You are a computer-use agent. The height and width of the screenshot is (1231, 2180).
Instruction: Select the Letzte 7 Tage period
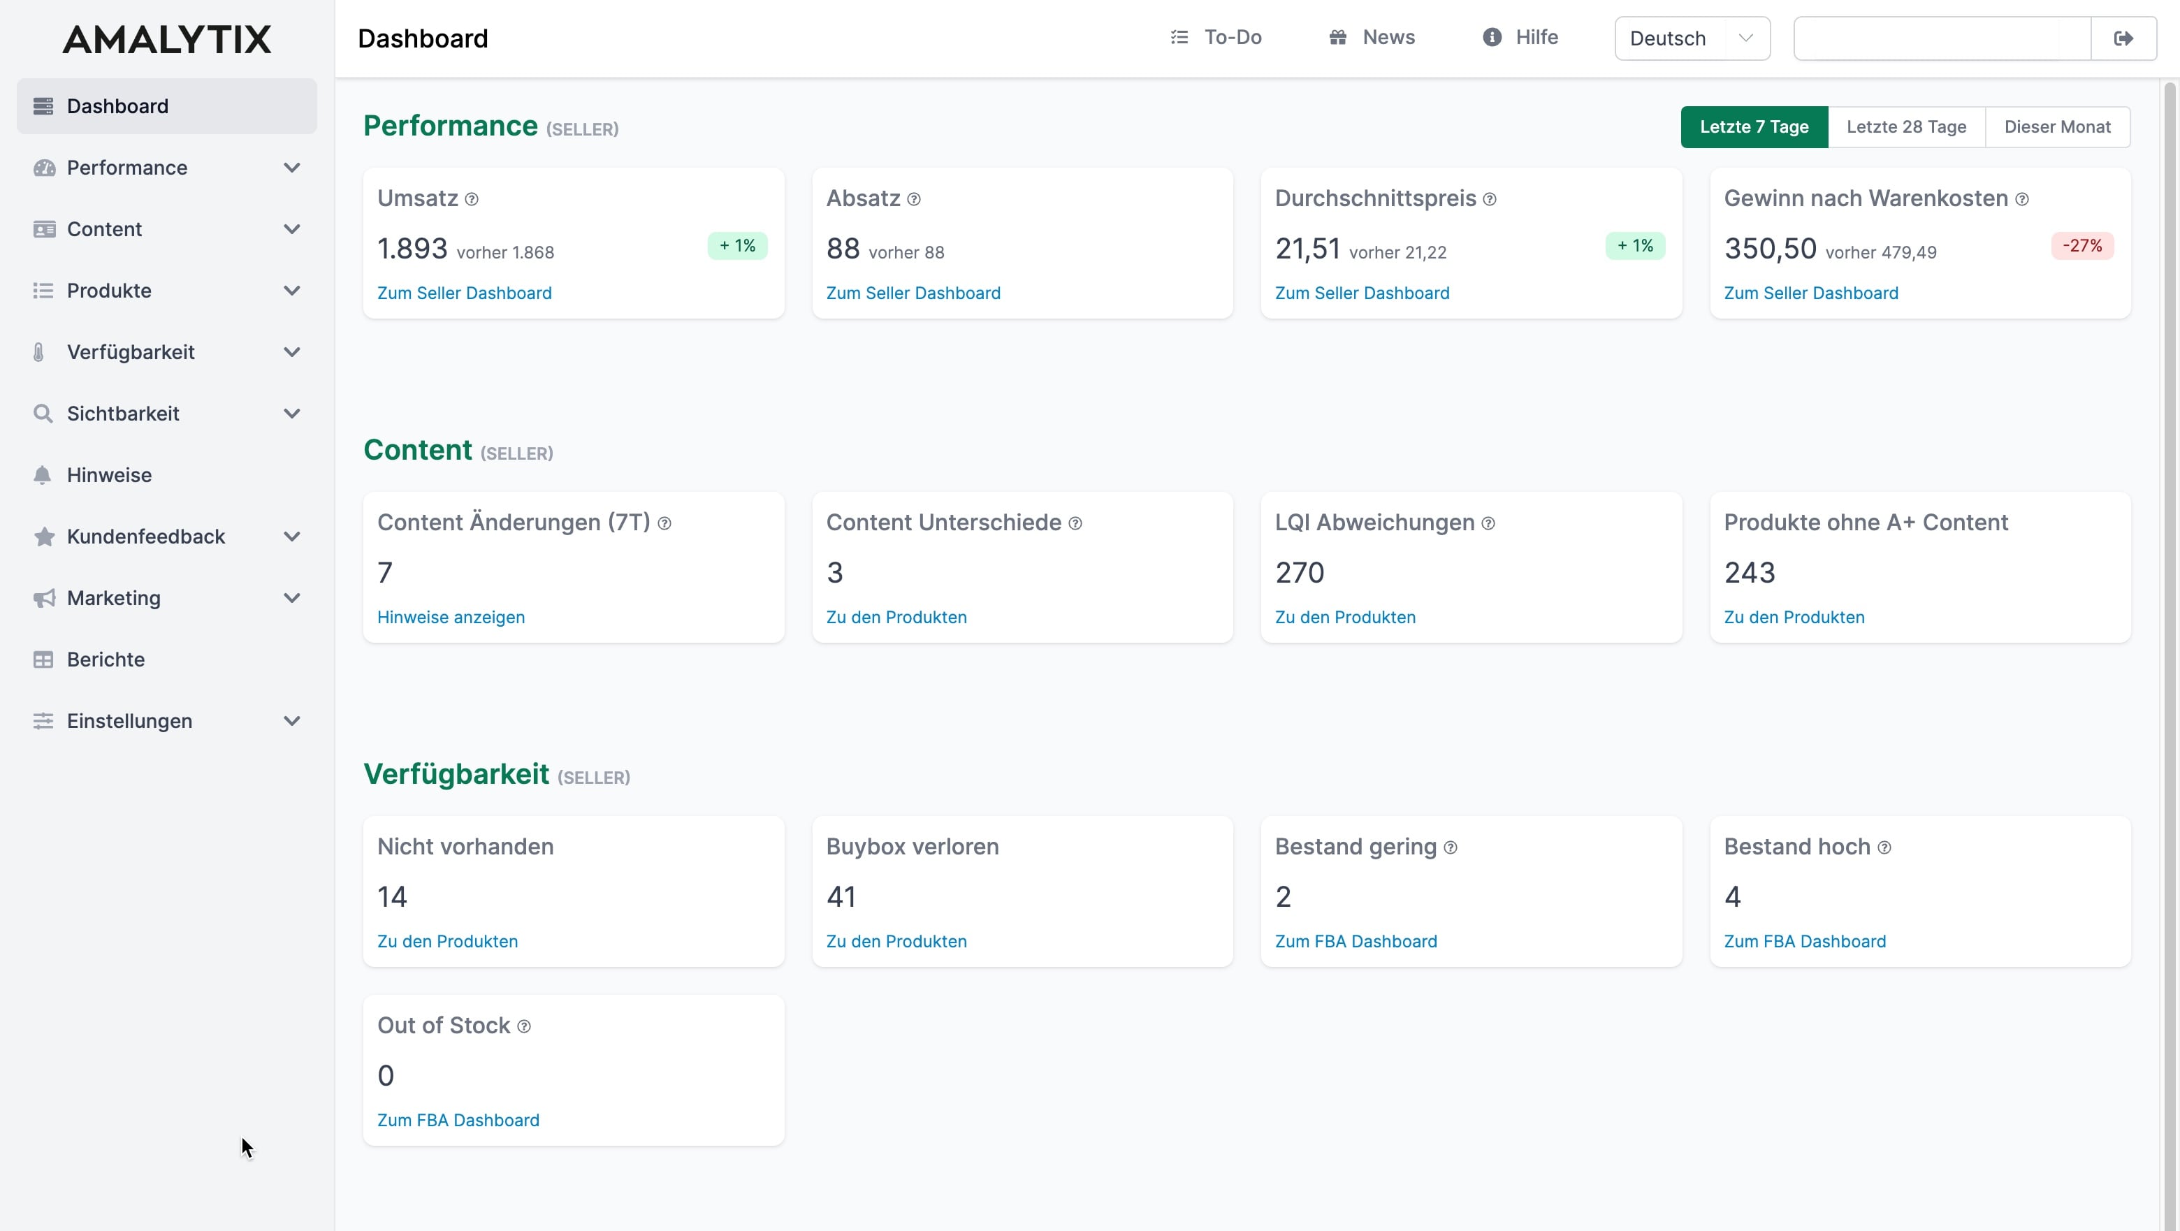1754,127
